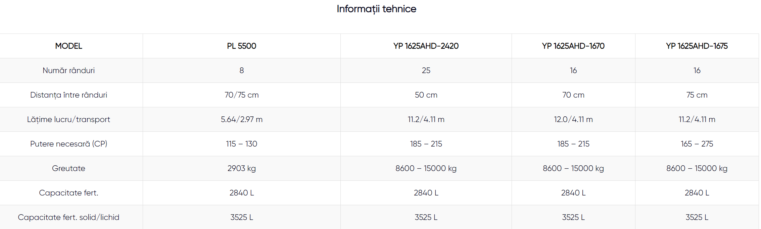Select the '70/75 cm' cell
Viewport: 761px width, 229px height.
click(241, 95)
